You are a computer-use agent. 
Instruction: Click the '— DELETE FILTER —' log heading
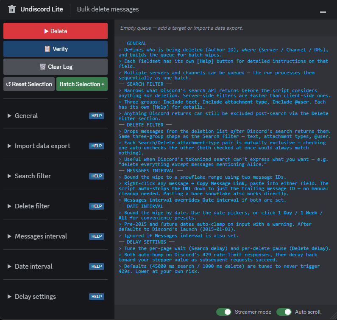click(145, 125)
